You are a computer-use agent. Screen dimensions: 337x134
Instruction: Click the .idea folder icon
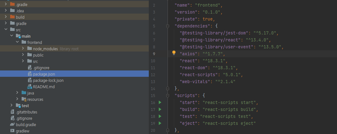pyautogui.click(x=12, y=11)
